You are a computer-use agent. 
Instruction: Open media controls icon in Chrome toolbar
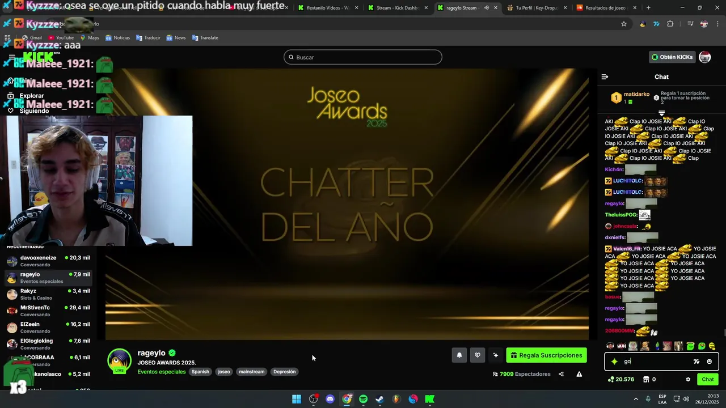click(690, 24)
